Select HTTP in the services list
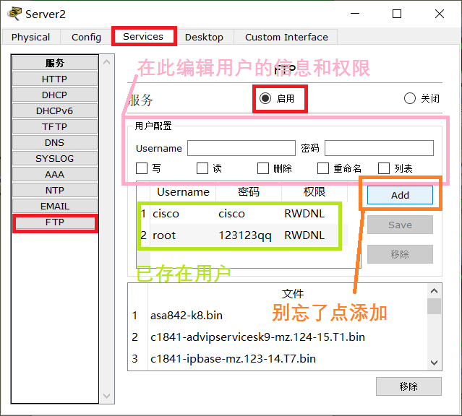The height and width of the screenshot is (416, 462). (55, 79)
